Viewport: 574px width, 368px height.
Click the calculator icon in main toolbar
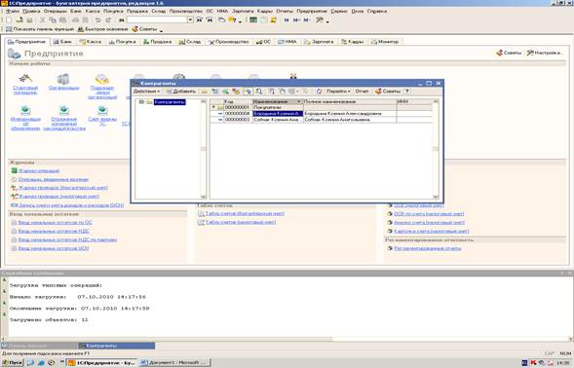253,19
